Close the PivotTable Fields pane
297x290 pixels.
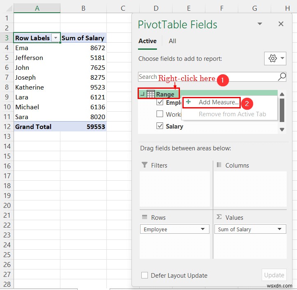tap(281, 24)
